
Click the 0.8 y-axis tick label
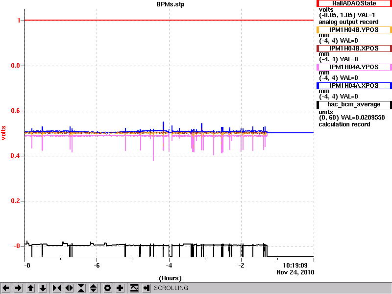tap(16, 66)
